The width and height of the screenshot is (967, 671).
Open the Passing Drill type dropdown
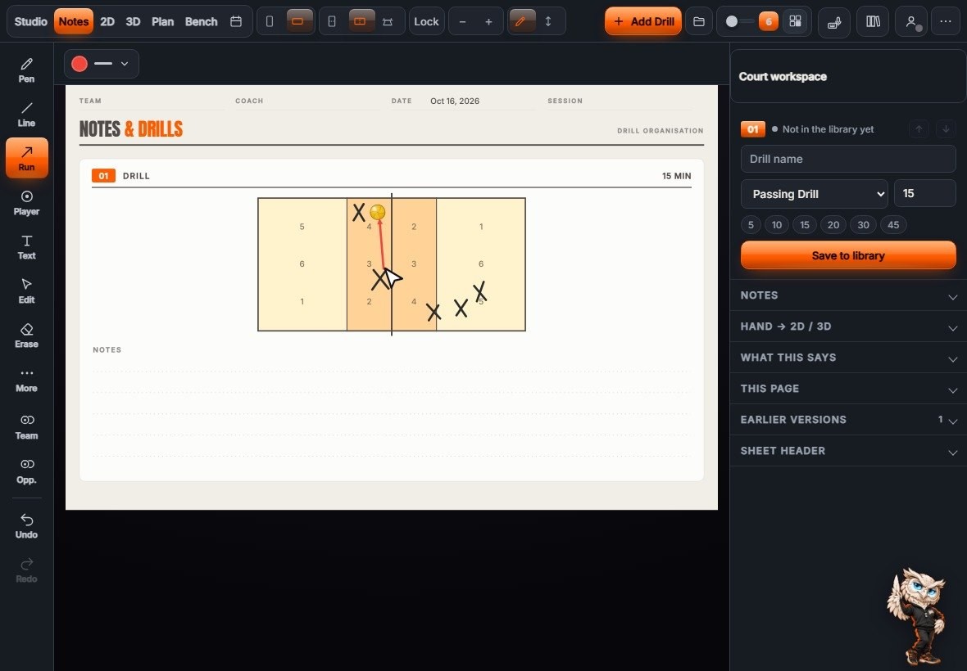click(814, 194)
